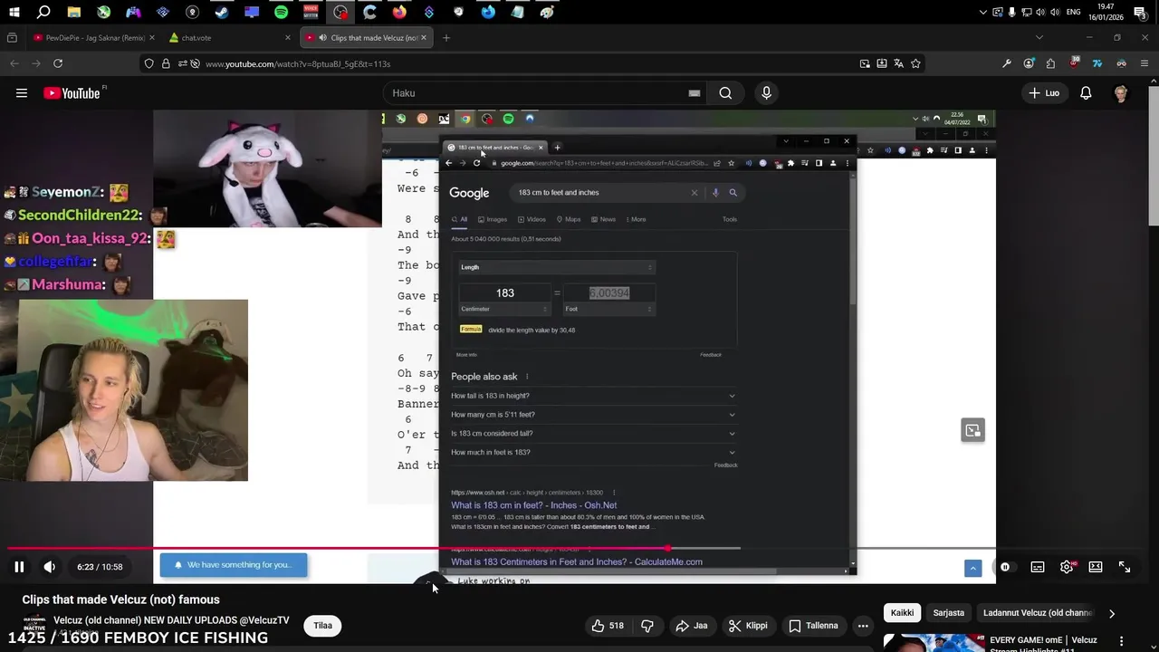Open the more actions ellipsis menu

(x=863, y=626)
